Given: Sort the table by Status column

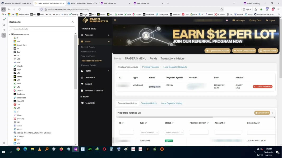Looking at the screenshot, I should 169,123.
